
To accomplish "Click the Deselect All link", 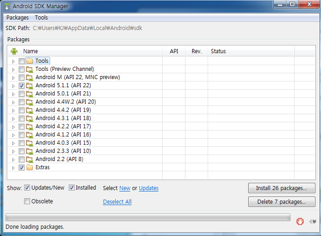I will [x=117, y=202].
